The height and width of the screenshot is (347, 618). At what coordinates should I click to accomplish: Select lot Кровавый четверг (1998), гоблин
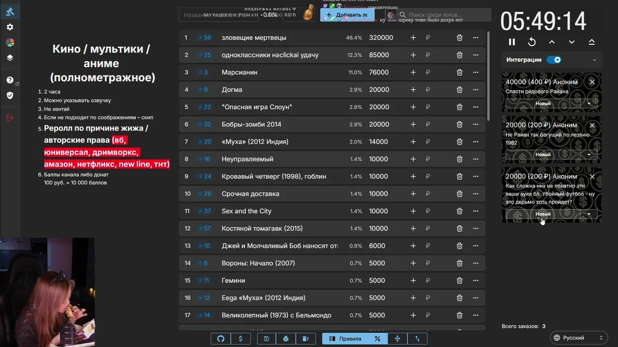(274, 176)
